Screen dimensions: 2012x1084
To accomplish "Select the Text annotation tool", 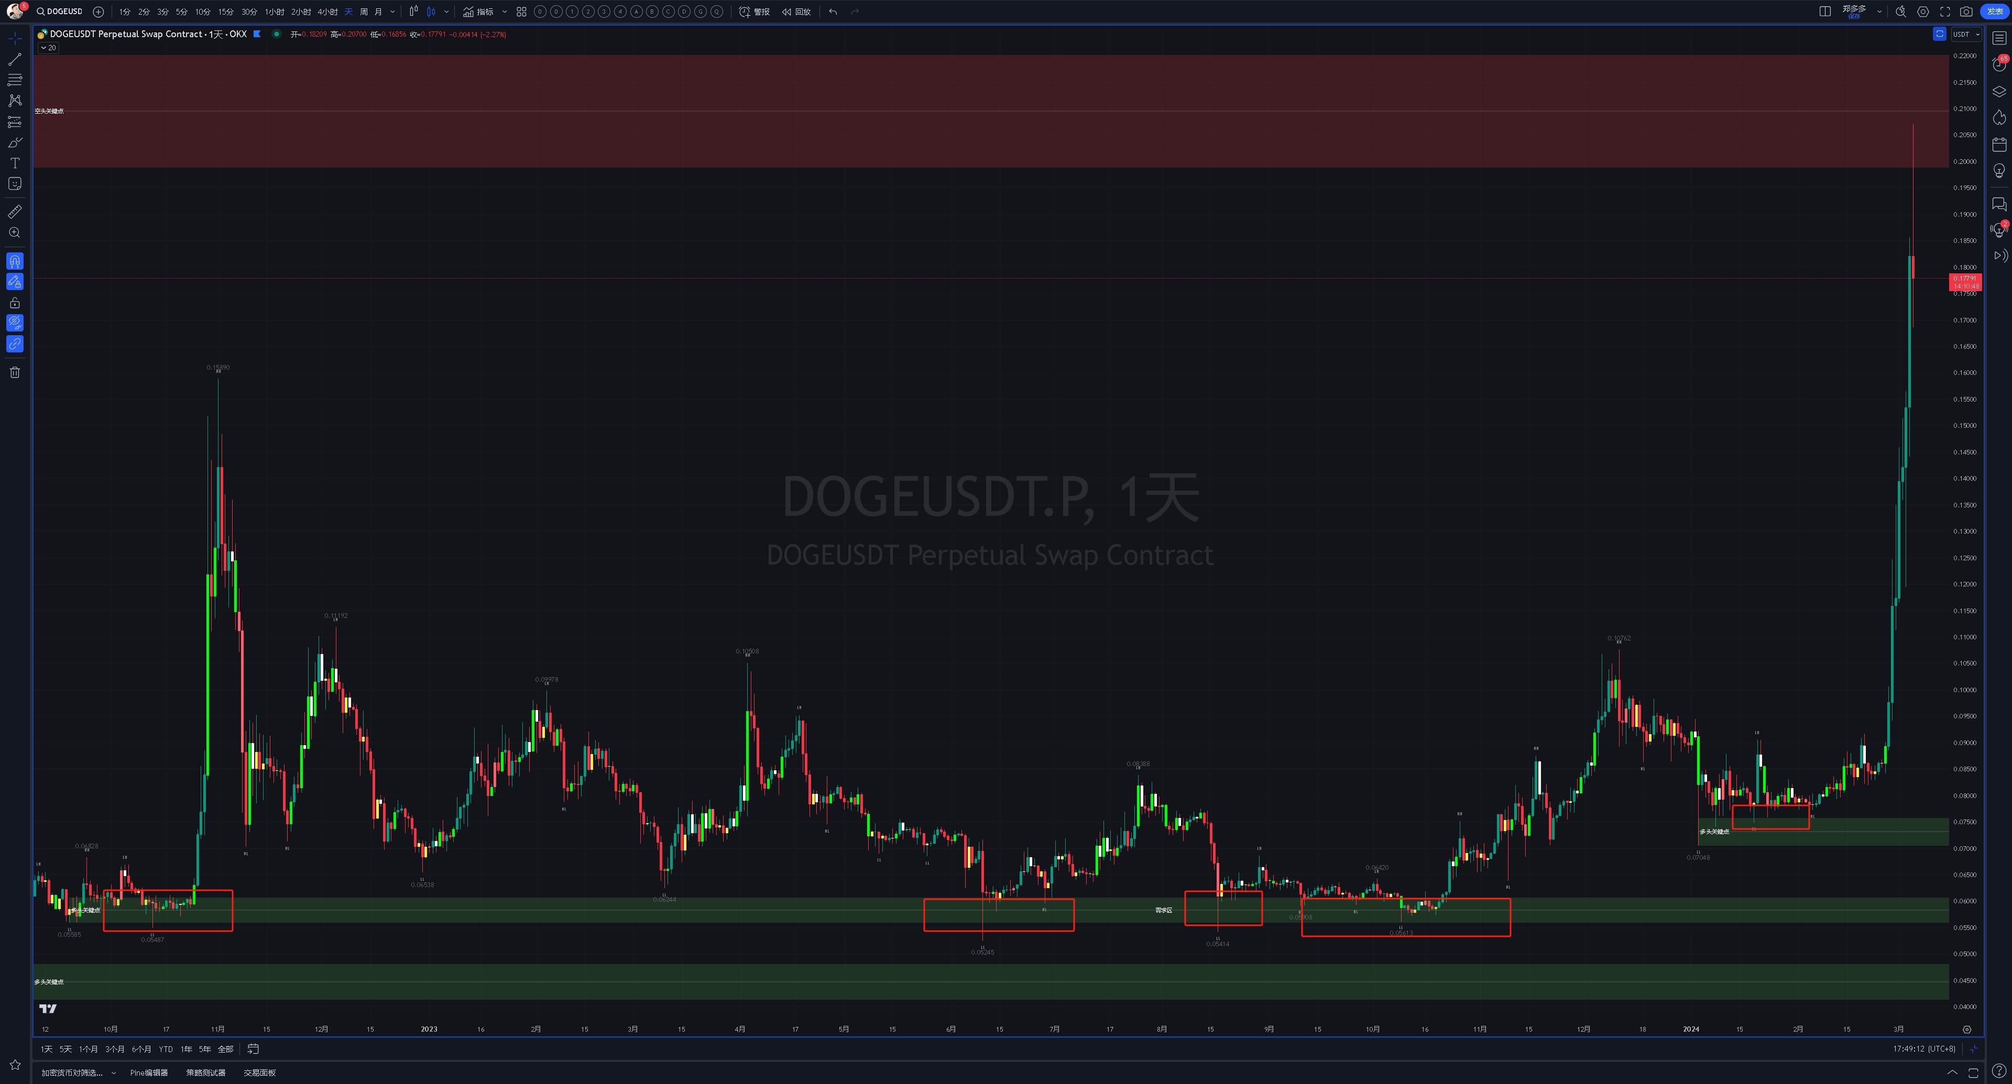I will pos(15,163).
